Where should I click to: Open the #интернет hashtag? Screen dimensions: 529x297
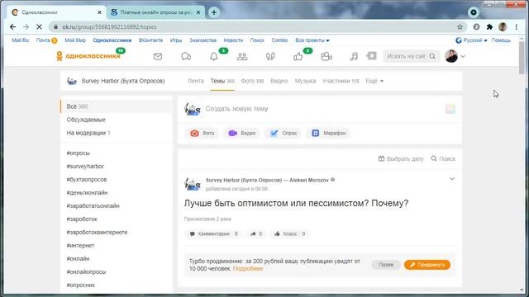tap(80, 246)
